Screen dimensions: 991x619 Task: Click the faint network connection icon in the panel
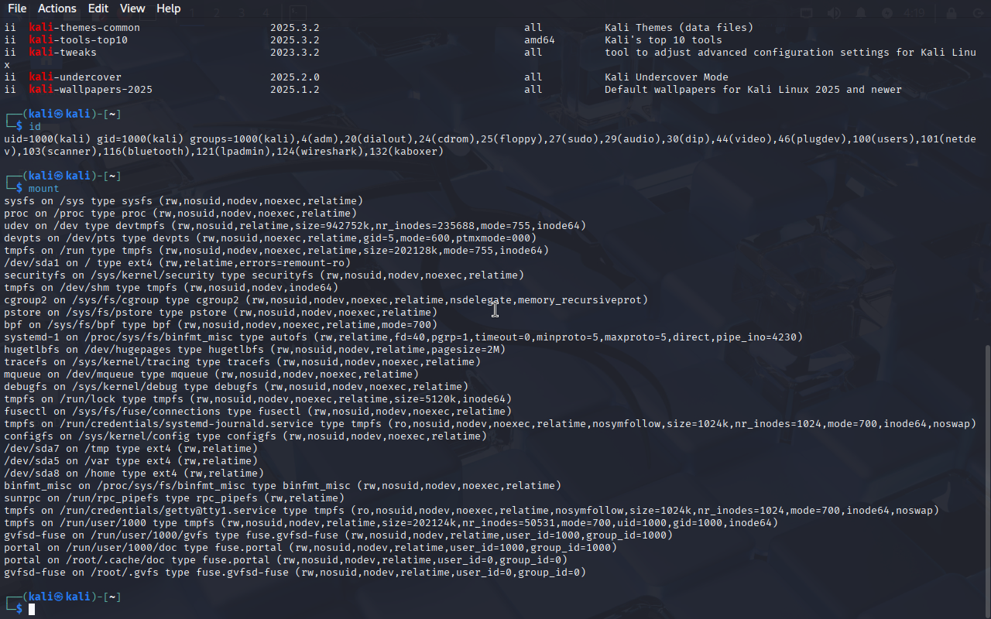(x=807, y=13)
